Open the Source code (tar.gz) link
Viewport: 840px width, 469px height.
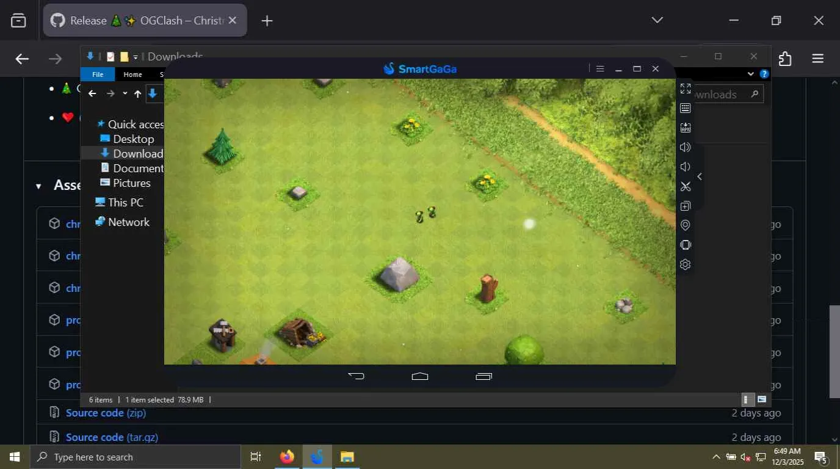tap(112, 437)
